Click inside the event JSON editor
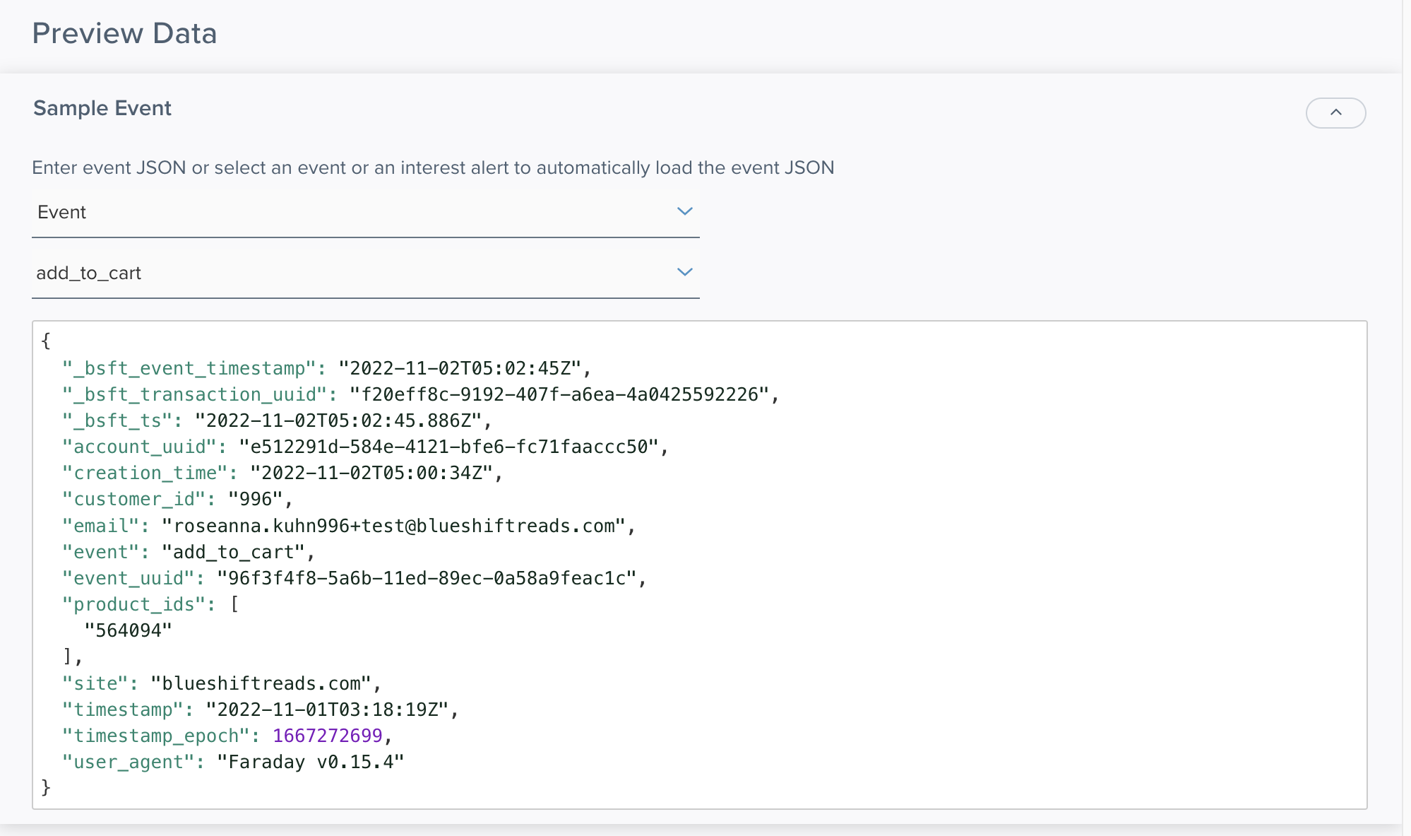Viewport: 1411px width, 836px height. pos(700,565)
